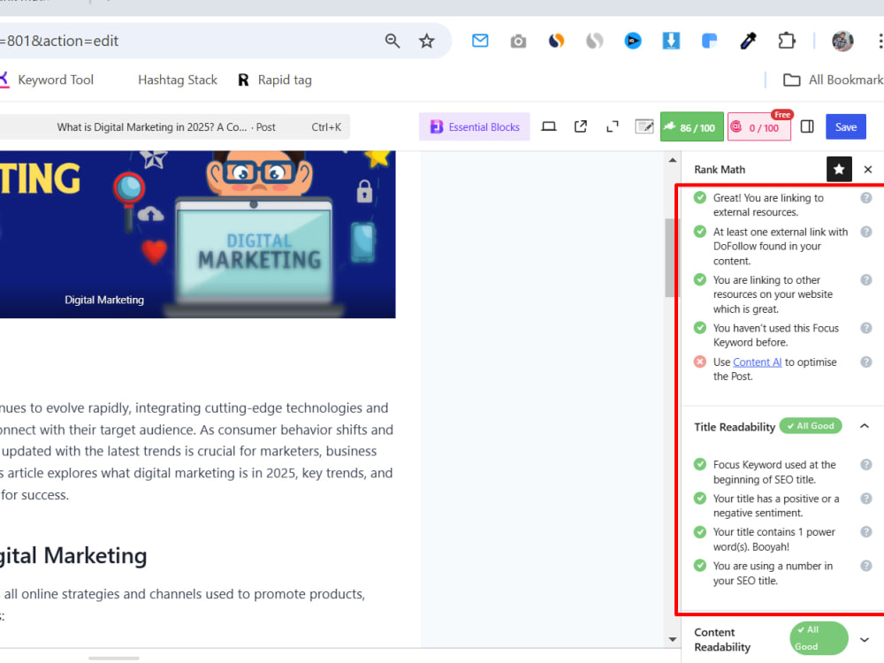The image size is (884, 663).
Task: Select the Digital Marketing featured image
Action: click(197, 234)
